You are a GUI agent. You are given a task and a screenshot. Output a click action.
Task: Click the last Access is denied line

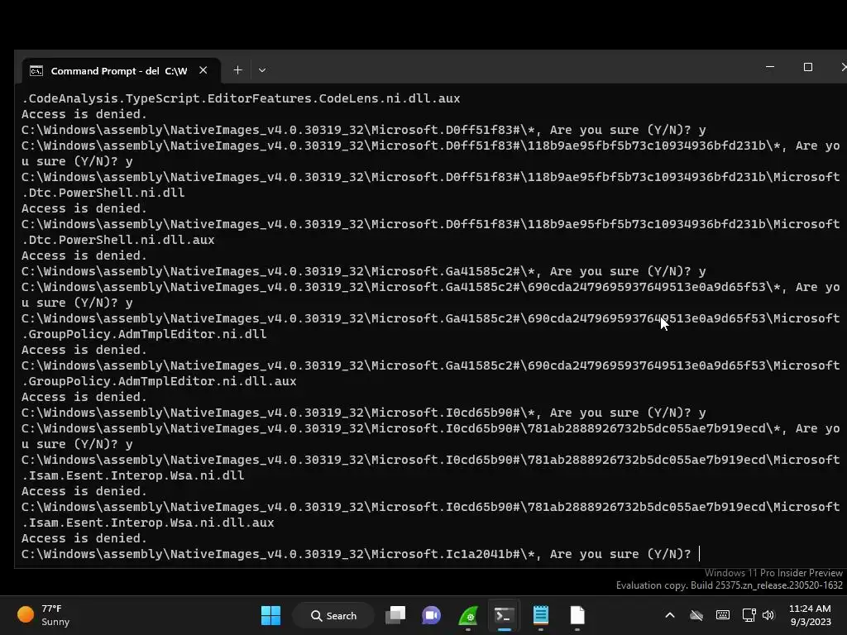pyautogui.click(x=84, y=538)
